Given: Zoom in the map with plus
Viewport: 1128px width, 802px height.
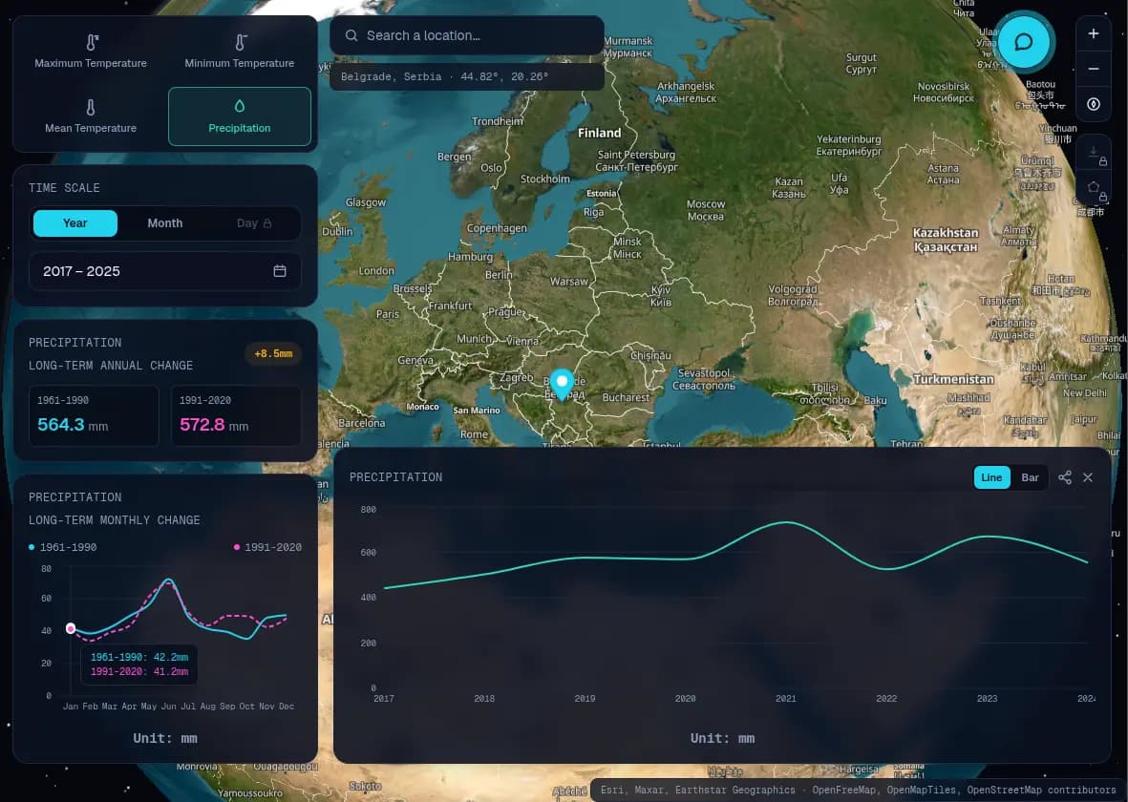Looking at the screenshot, I should (x=1094, y=33).
